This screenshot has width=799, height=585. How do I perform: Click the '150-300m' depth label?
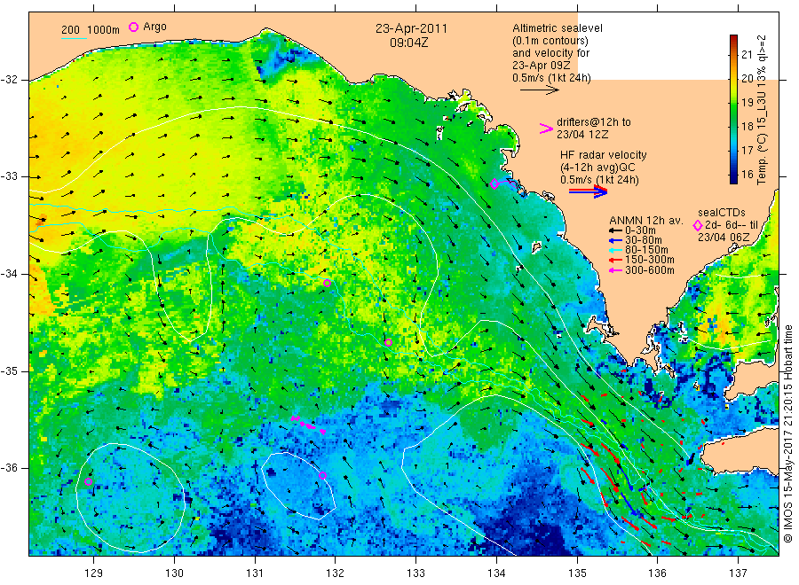[650, 260]
